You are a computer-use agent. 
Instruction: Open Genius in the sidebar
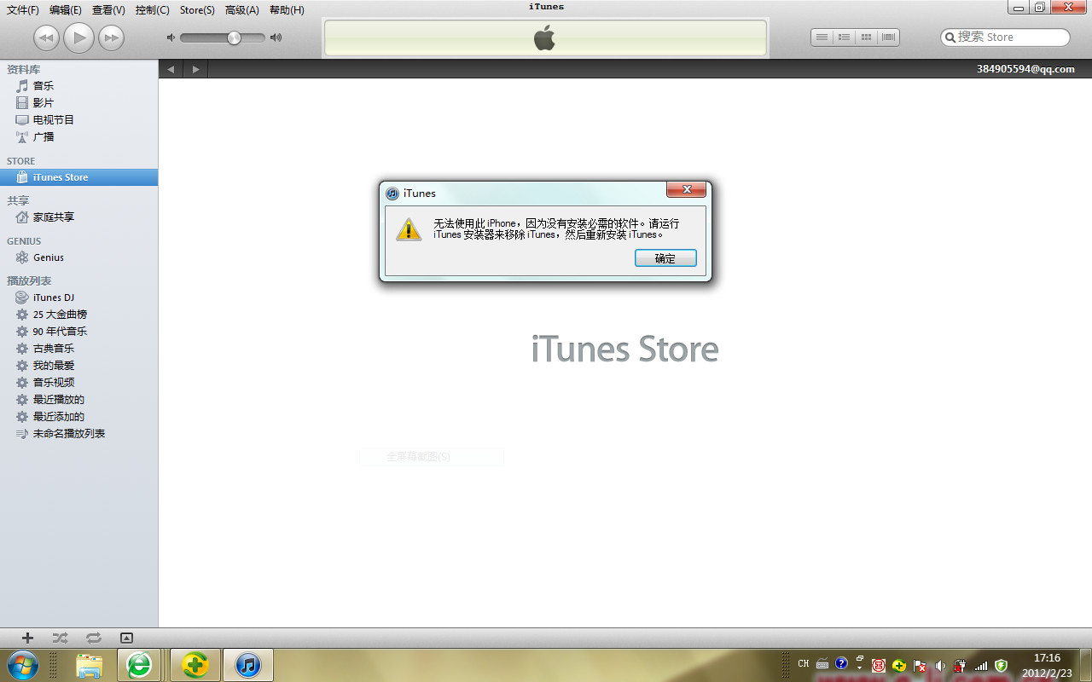[78, 257]
